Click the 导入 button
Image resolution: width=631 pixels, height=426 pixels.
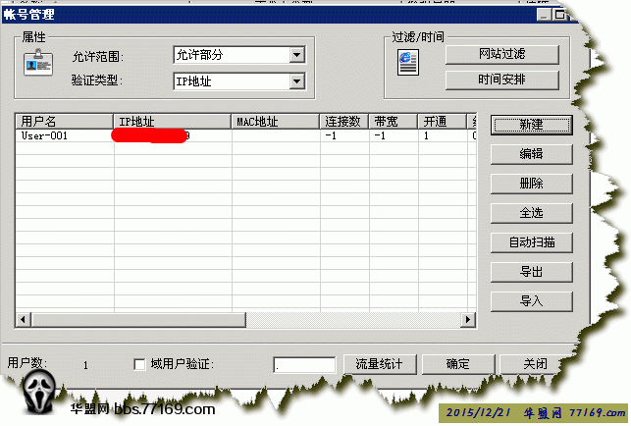(x=531, y=301)
